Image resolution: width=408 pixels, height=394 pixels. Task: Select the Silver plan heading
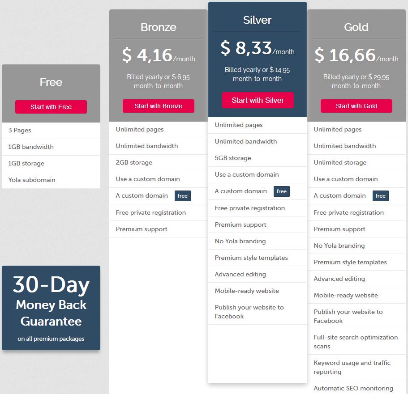click(258, 20)
